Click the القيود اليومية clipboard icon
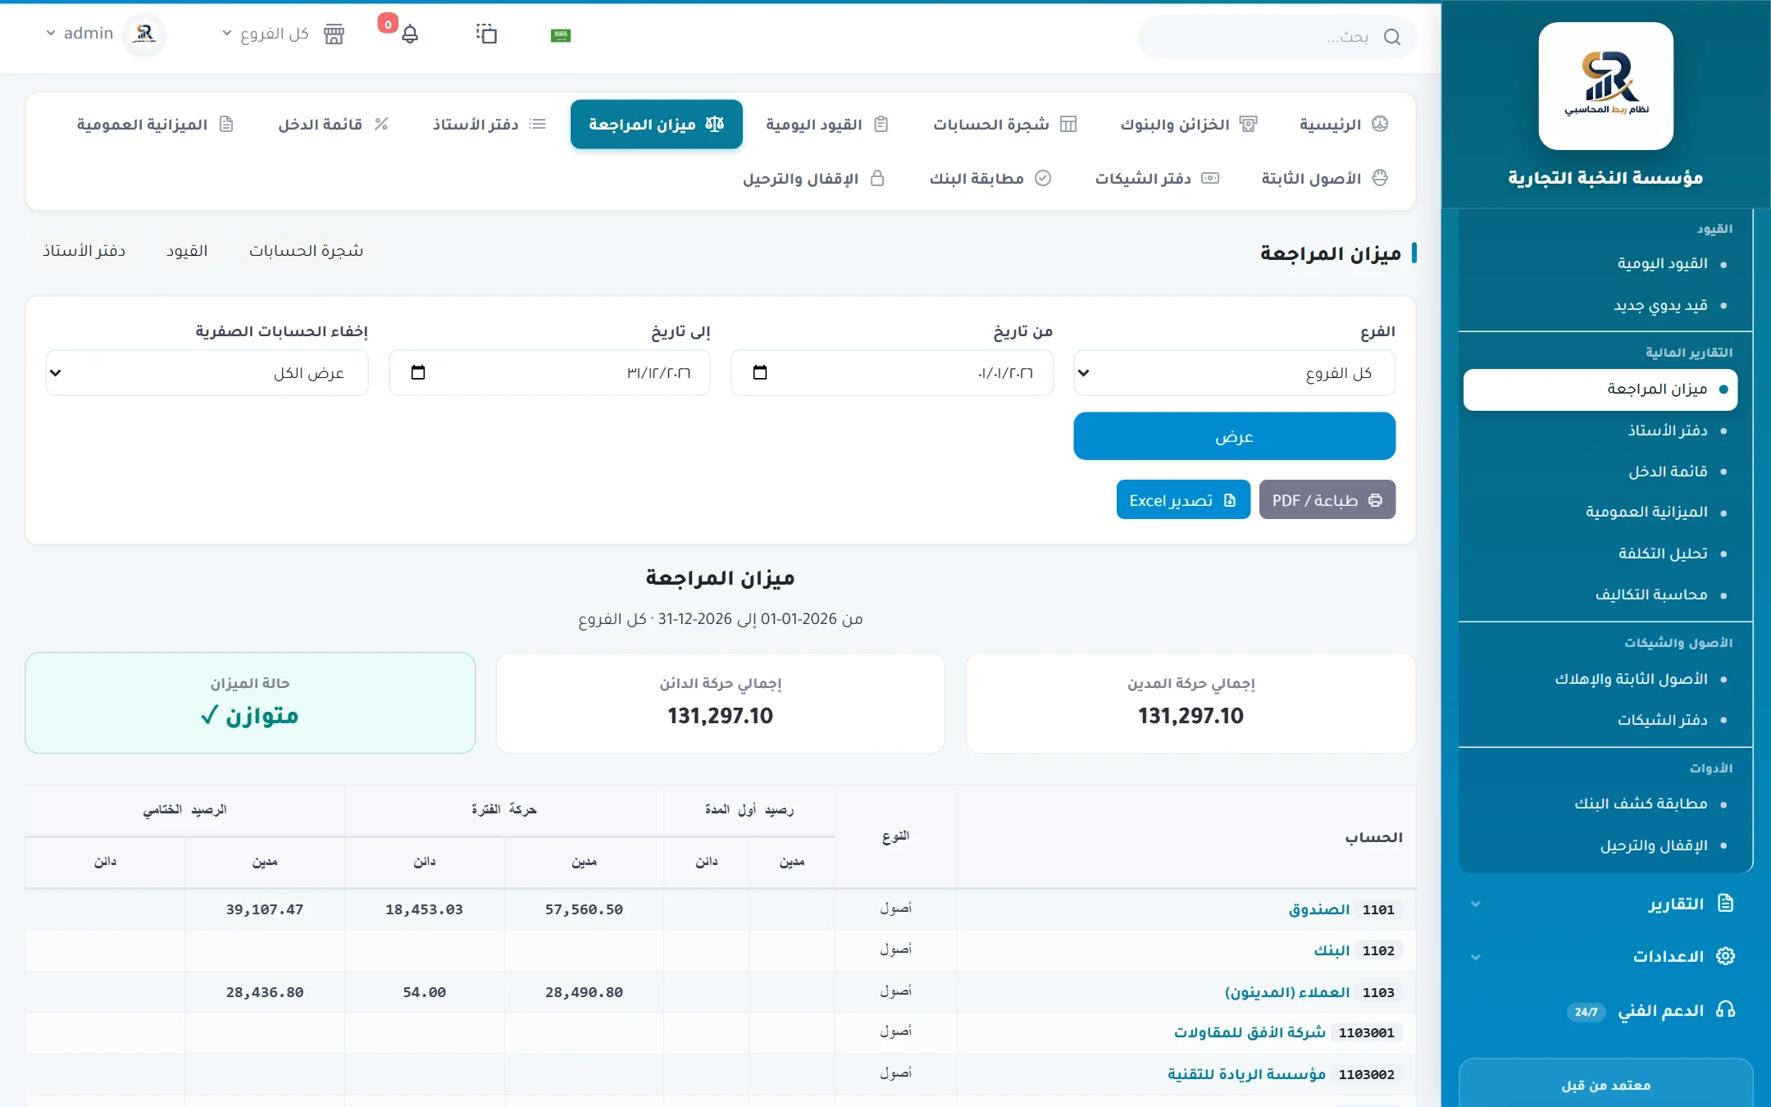The image size is (1771, 1107). tap(881, 124)
